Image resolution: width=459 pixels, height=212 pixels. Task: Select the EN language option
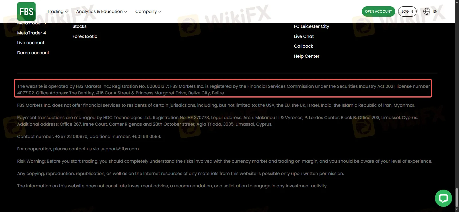pos(435,11)
